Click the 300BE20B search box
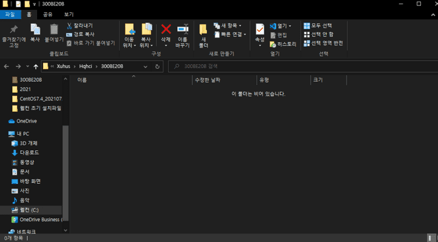This screenshot has width=438, height=242. tap(303, 66)
